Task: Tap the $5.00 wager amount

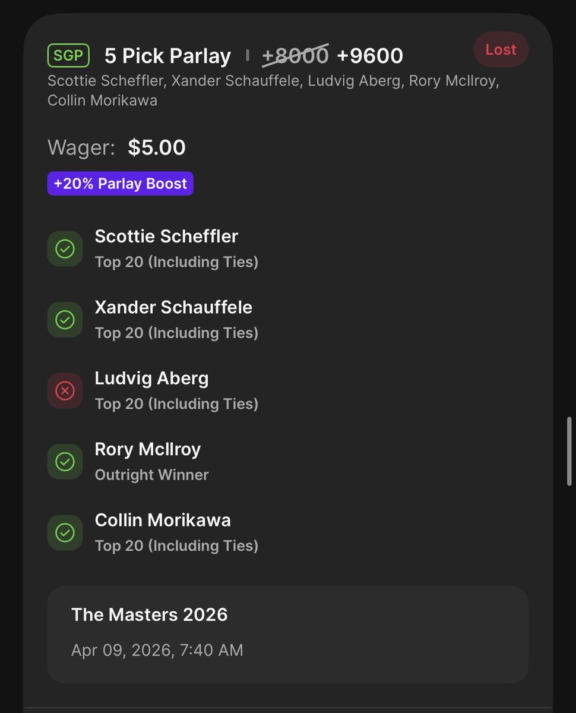Action: click(x=157, y=148)
